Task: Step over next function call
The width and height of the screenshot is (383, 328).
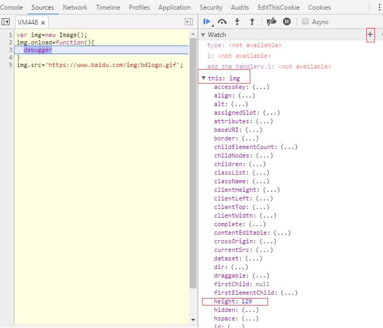Action: pyautogui.click(x=222, y=22)
